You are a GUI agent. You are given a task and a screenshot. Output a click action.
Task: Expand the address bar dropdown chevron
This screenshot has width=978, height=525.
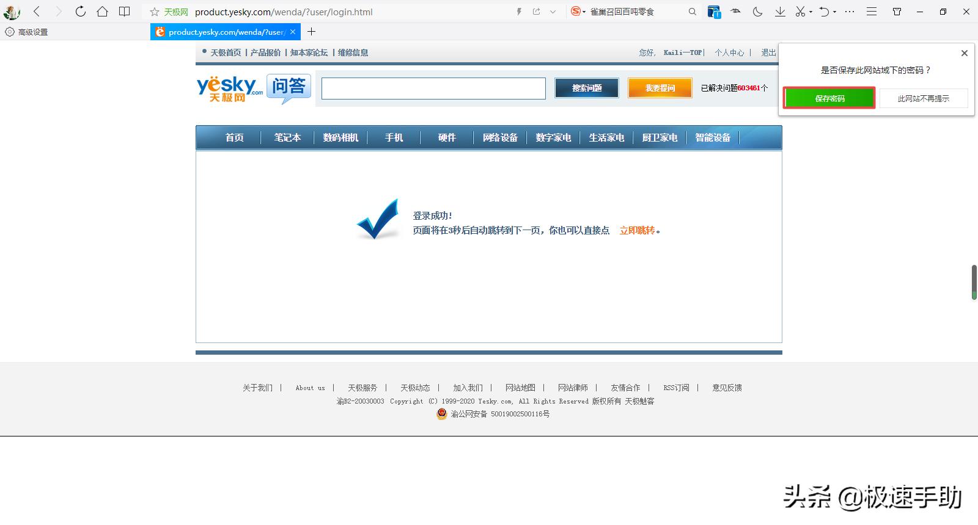coord(553,12)
